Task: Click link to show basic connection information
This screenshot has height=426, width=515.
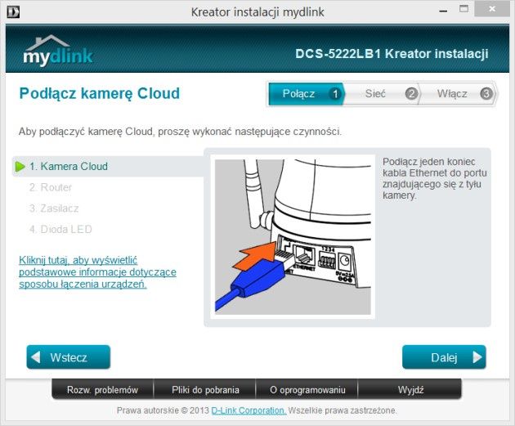Action: (x=97, y=272)
